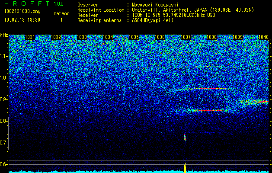Click the 0.7 kHz axis label

coord(3,143)
